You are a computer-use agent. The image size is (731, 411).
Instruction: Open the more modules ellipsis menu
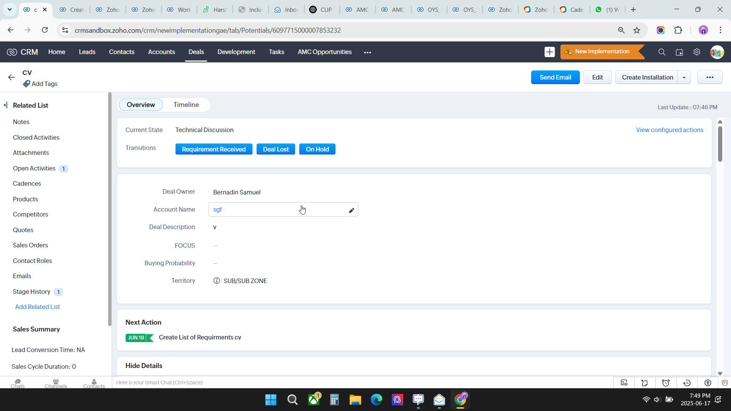tap(367, 52)
